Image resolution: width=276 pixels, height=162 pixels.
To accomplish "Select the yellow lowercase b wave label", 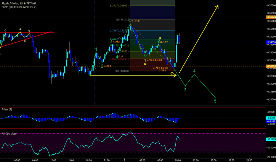I will (x=25, y=41).
